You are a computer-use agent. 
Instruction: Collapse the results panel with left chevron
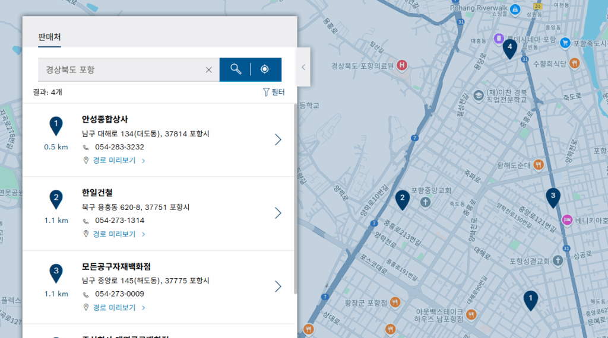coord(303,67)
